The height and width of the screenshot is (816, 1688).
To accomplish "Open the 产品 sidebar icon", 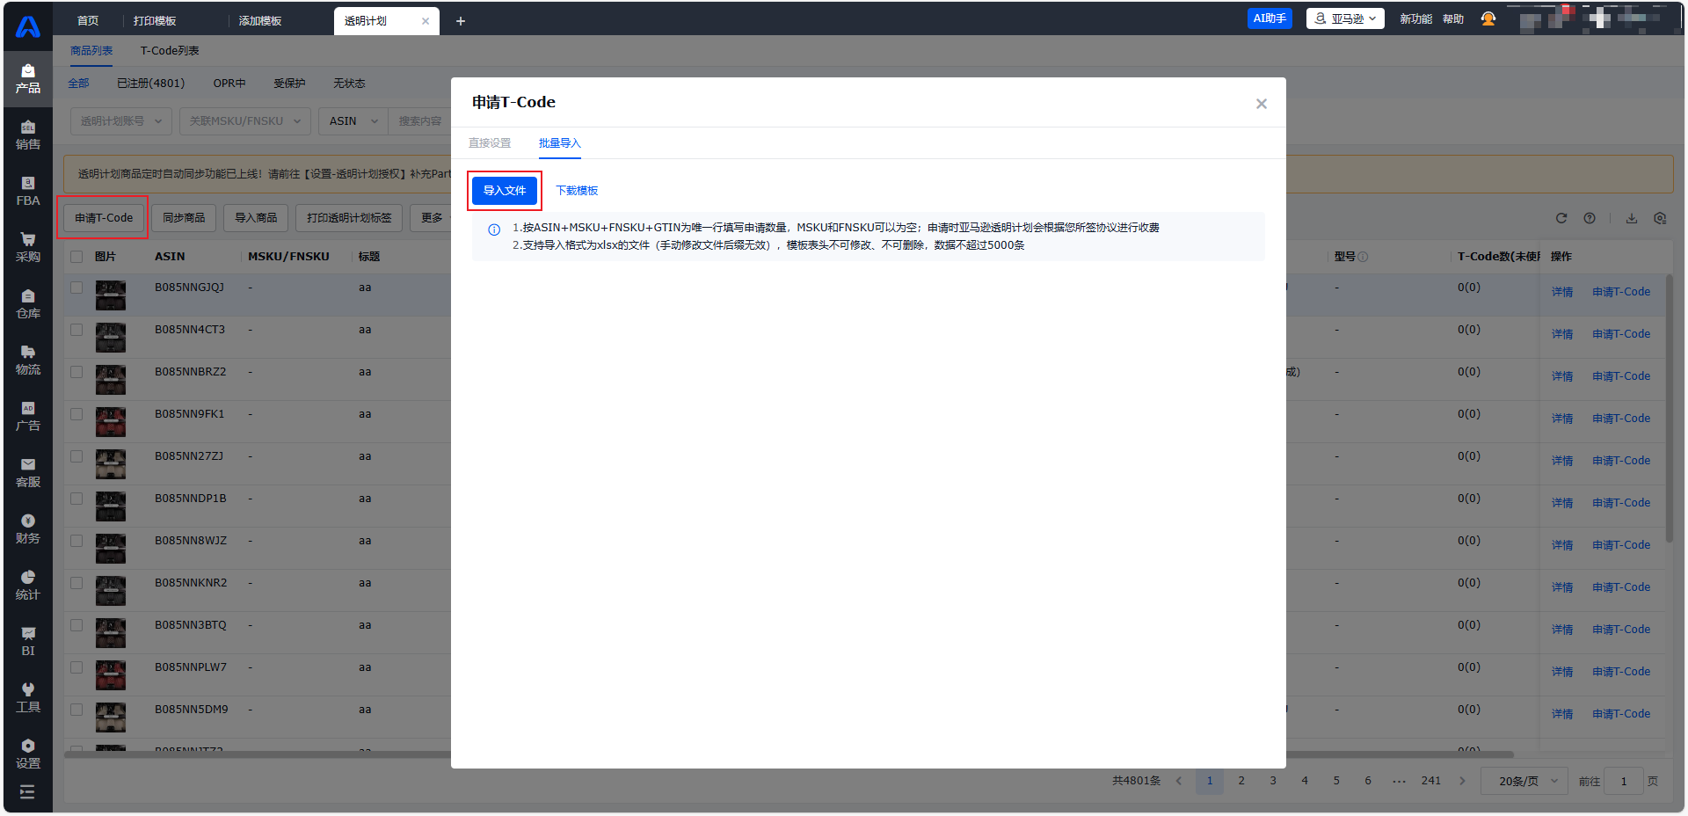I will coord(27,78).
